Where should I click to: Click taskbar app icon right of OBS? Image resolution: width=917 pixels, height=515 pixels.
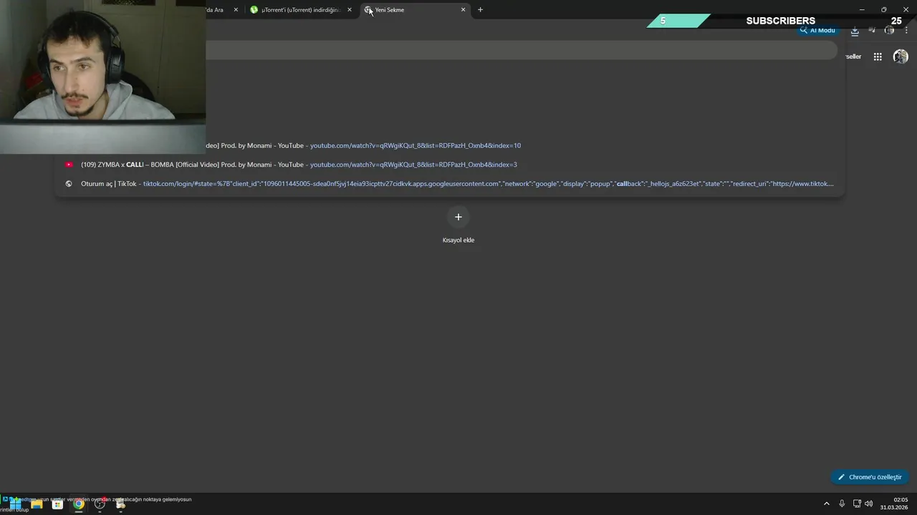coord(120,504)
